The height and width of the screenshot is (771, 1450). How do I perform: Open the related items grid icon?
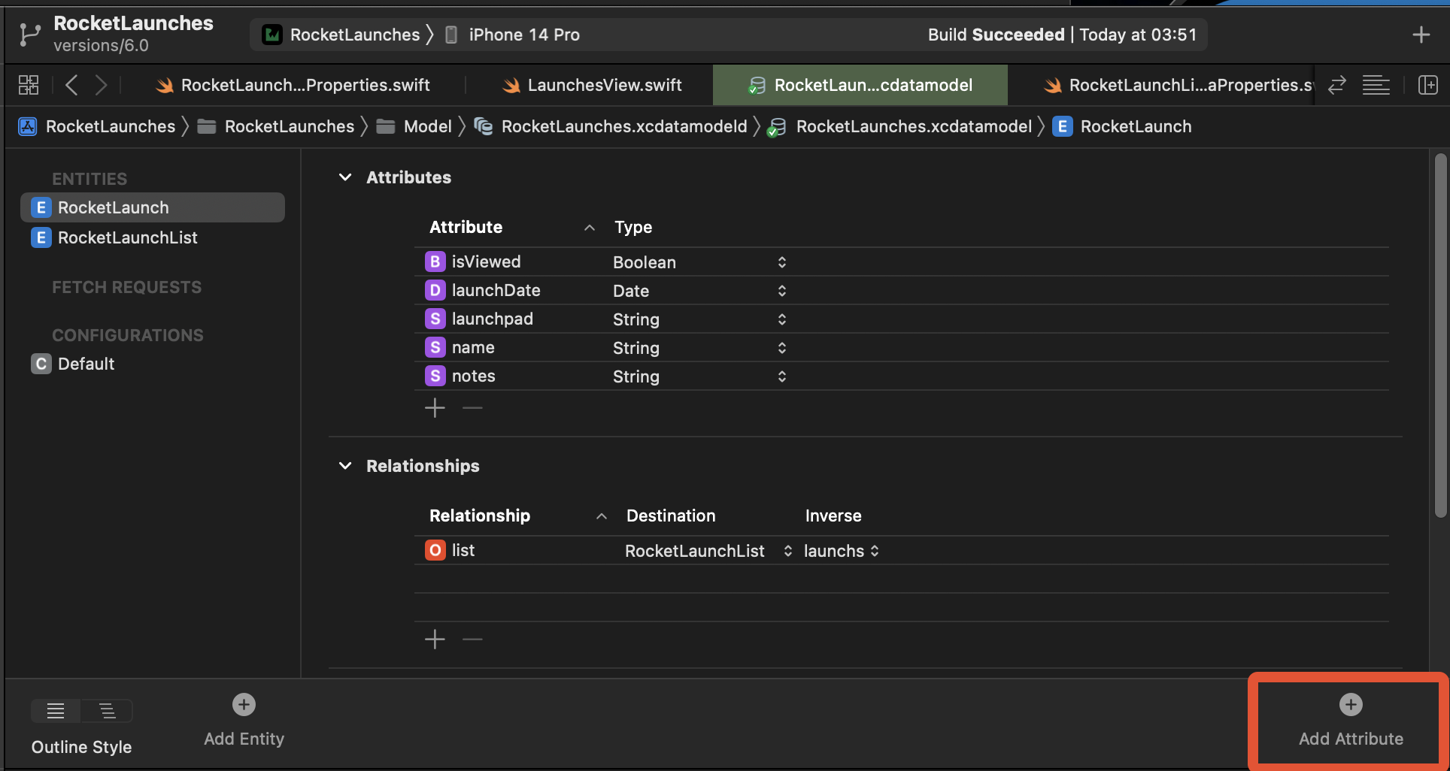coord(29,85)
